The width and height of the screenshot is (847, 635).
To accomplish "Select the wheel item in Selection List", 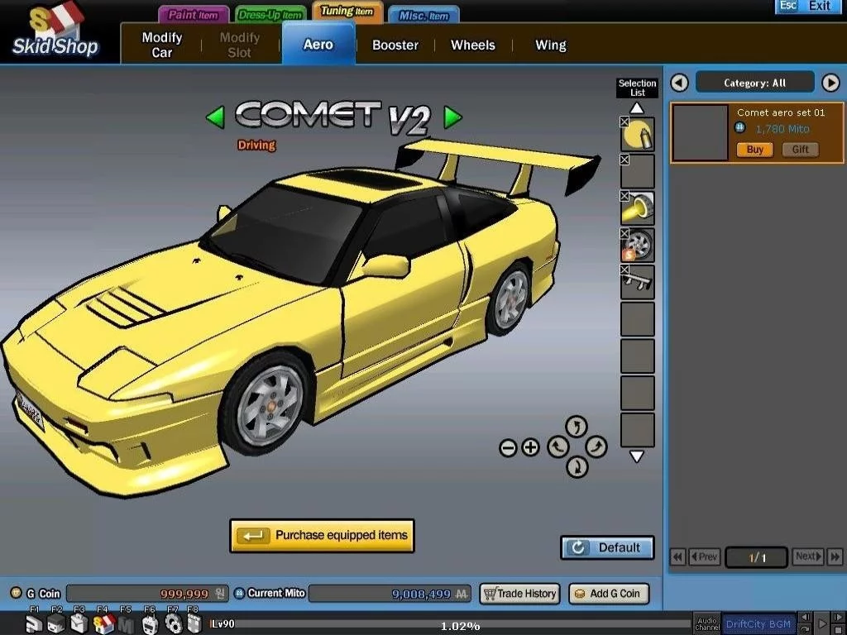I will click(639, 246).
